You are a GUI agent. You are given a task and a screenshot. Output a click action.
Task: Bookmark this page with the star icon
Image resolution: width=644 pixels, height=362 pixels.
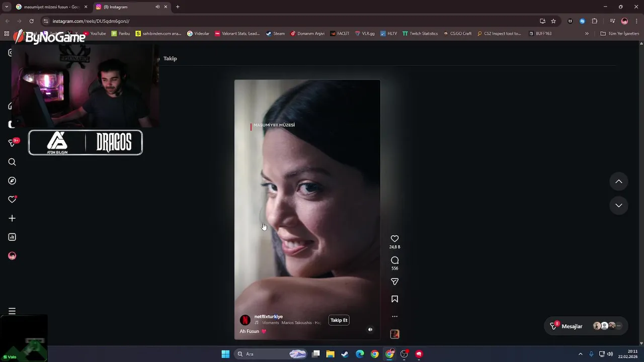(553, 21)
